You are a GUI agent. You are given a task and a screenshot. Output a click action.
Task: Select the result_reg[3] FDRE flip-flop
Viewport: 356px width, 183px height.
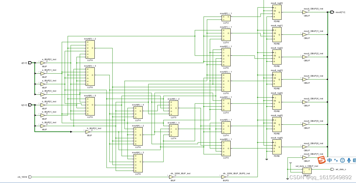coord(277,80)
